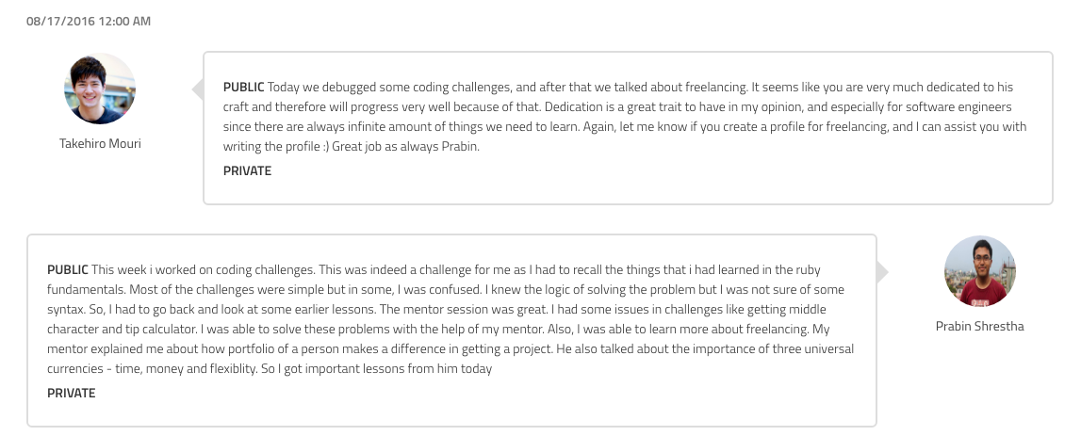
Task: Click the phrase 'Great job as always Prabin'
Action: click(x=404, y=147)
